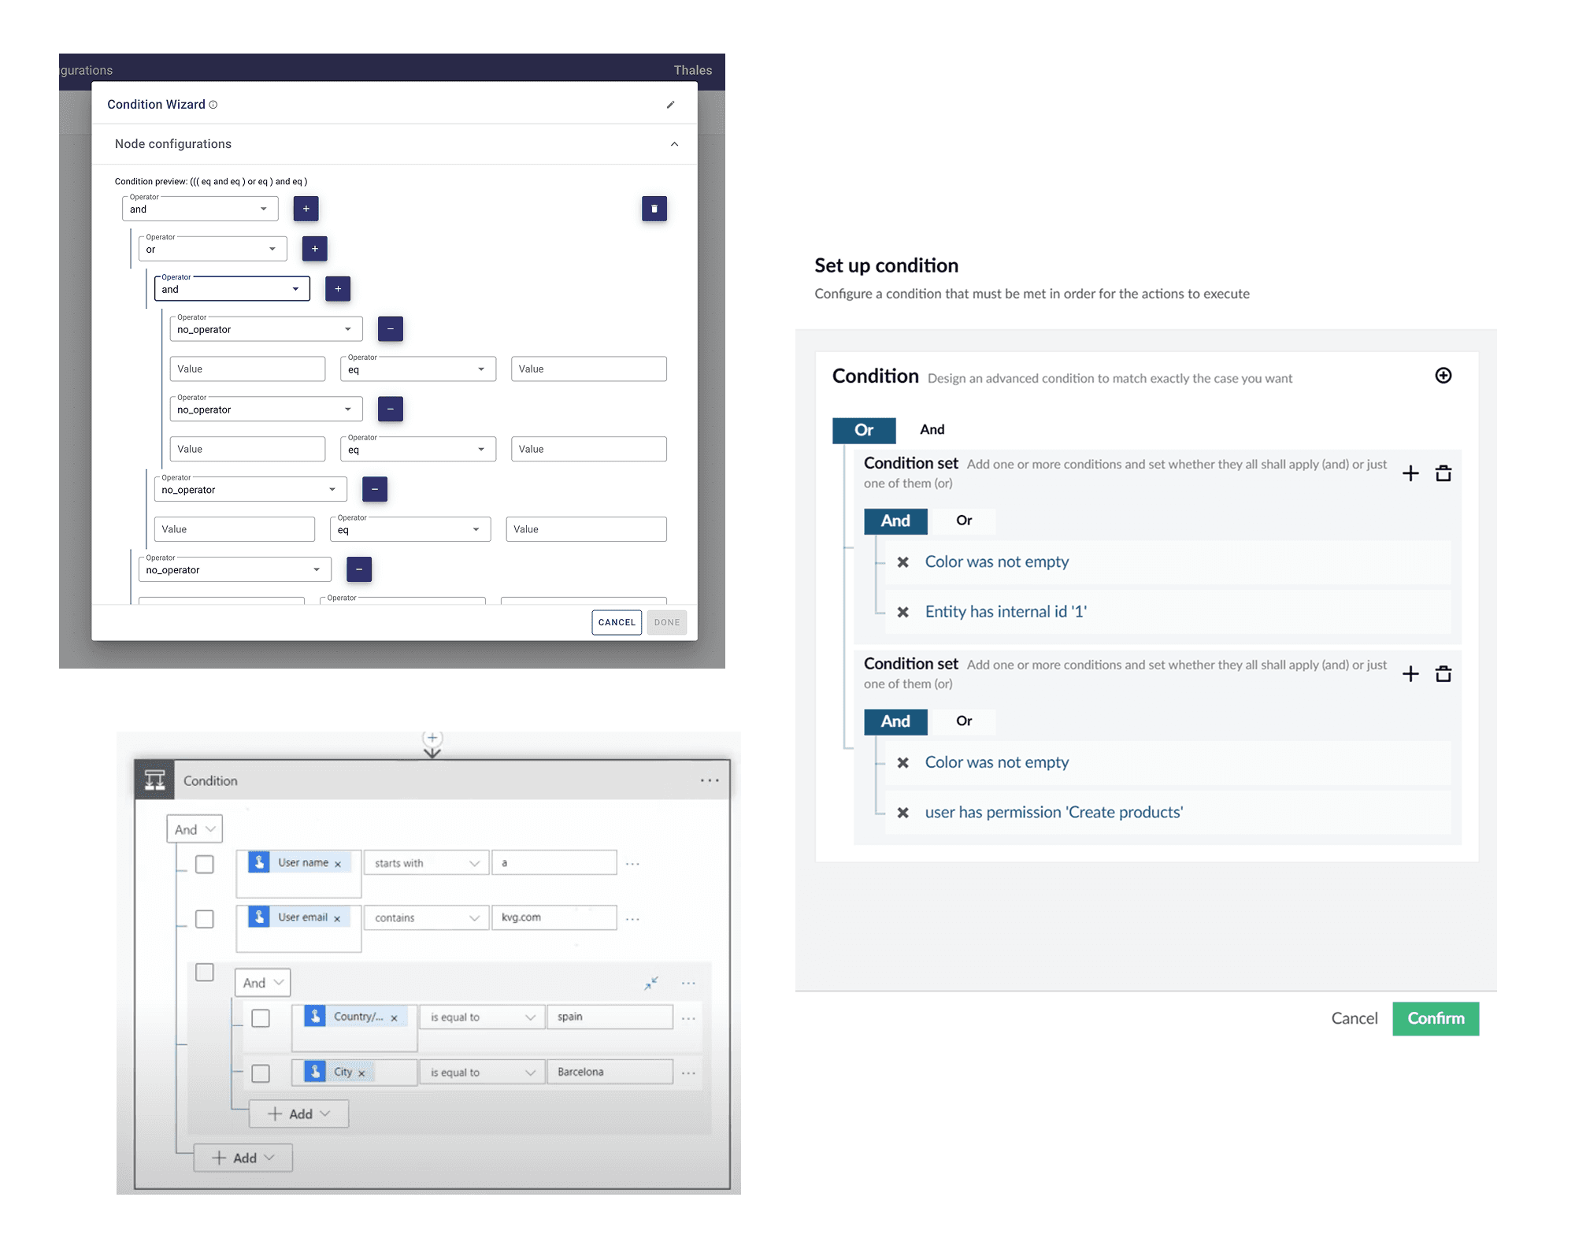Select the top-level 'Or' tab
The image size is (1575, 1260).
click(x=864, y=430)
